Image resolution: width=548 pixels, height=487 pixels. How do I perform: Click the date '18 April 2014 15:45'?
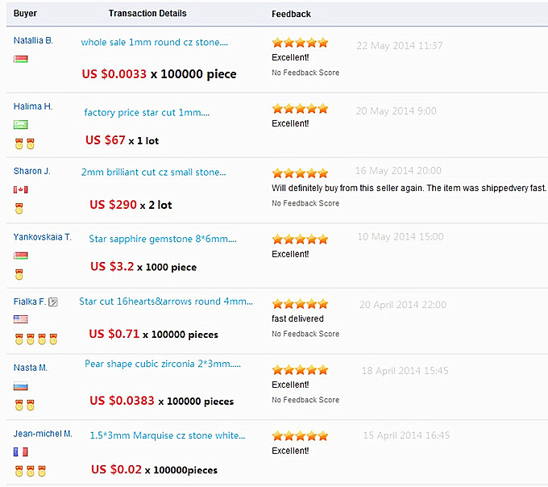[405, 371]
